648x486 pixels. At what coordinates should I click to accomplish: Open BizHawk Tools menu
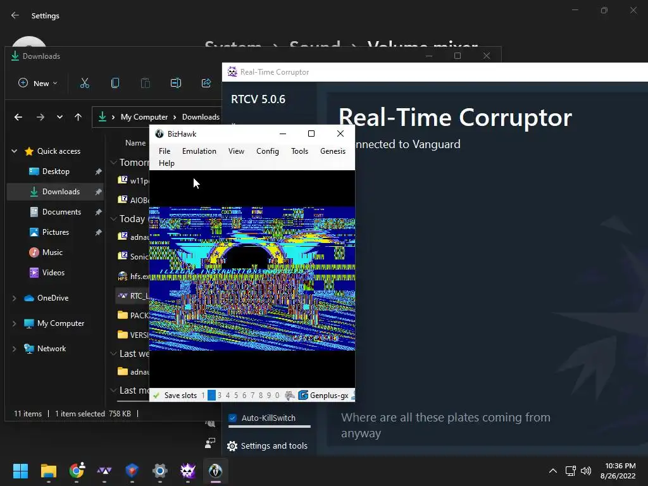(299, 151)
